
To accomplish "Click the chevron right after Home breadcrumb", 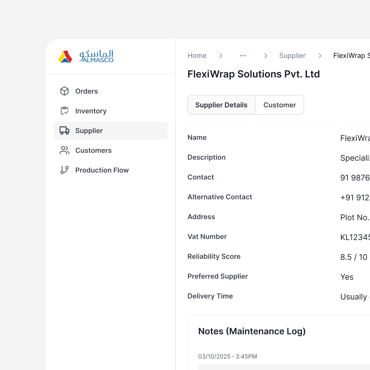I will (x=221, y=56).
